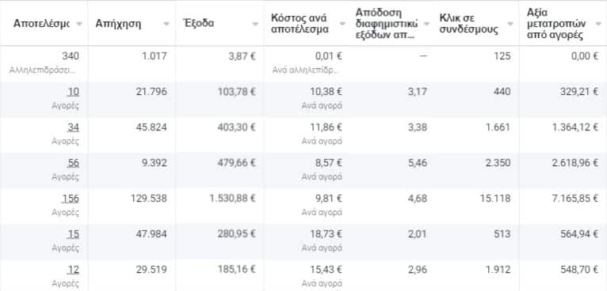Open the 34 Αγορές results link

pos(73,127)
